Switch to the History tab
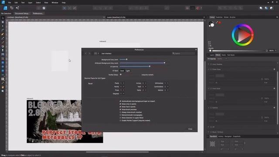The width and height of the screenshot is (279, 157). pos(221,137)
